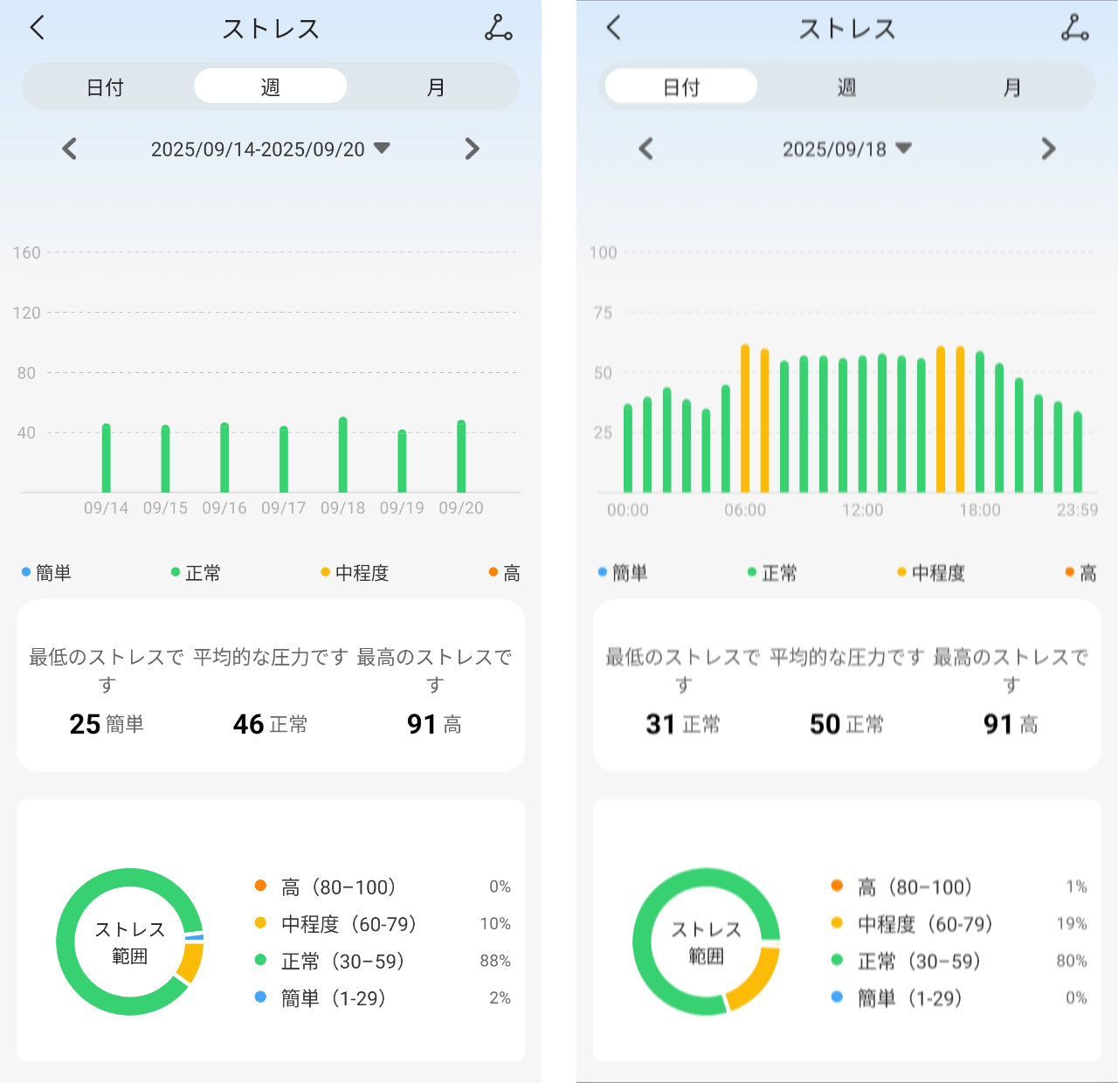This screenshot has height=1083, width=1118.
Task: Go to previous day before 2025/09/18
Action: [x=645, y=149]
